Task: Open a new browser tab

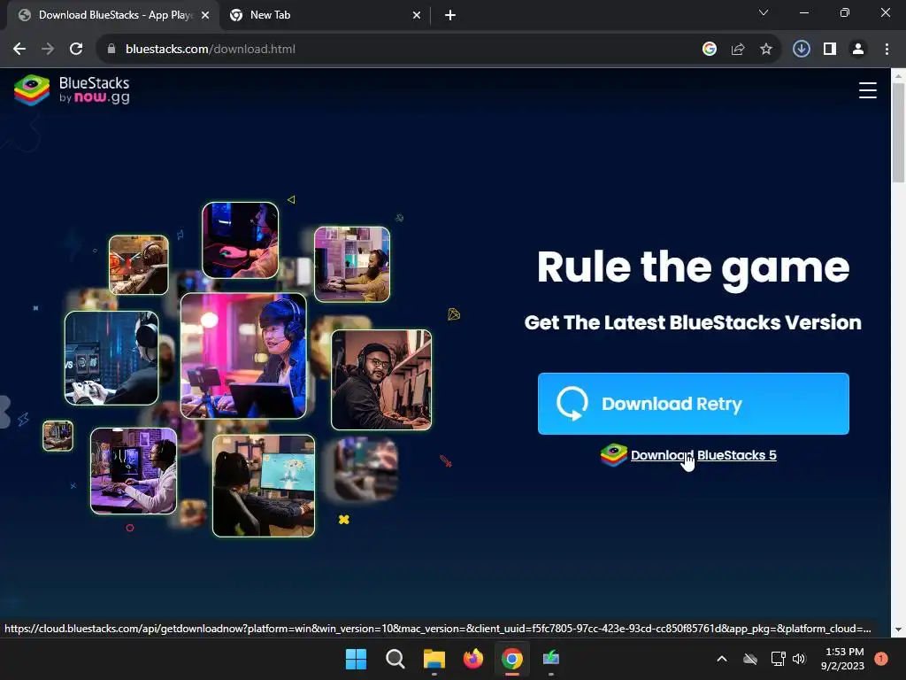Action: click(x=450, y=15)
